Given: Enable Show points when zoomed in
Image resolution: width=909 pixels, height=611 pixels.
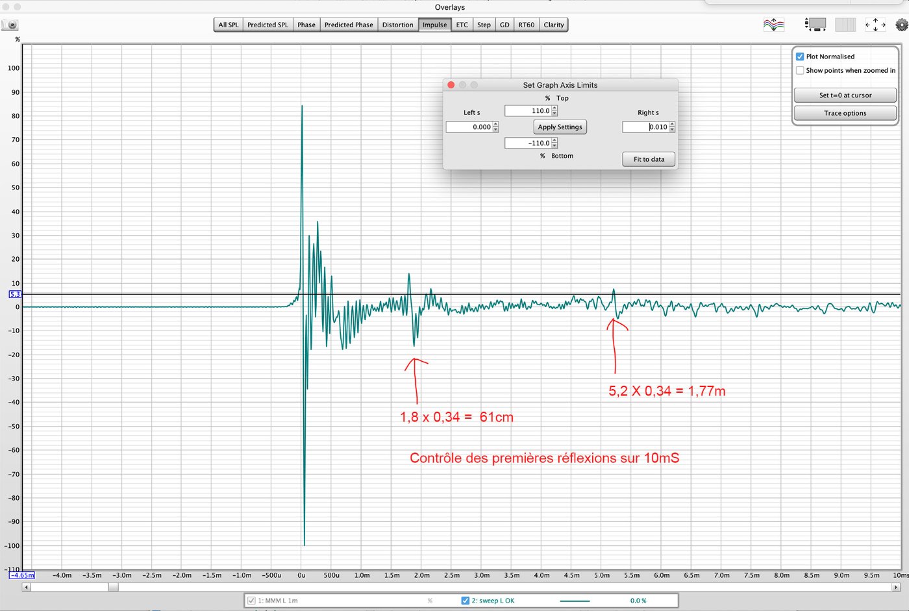Looking at the screenshot, I should [x=800, y=71].
